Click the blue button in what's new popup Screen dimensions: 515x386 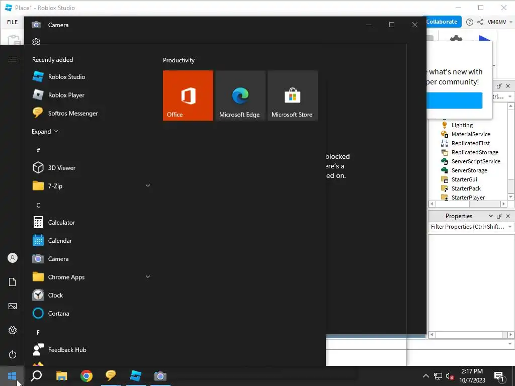point(454,101)
